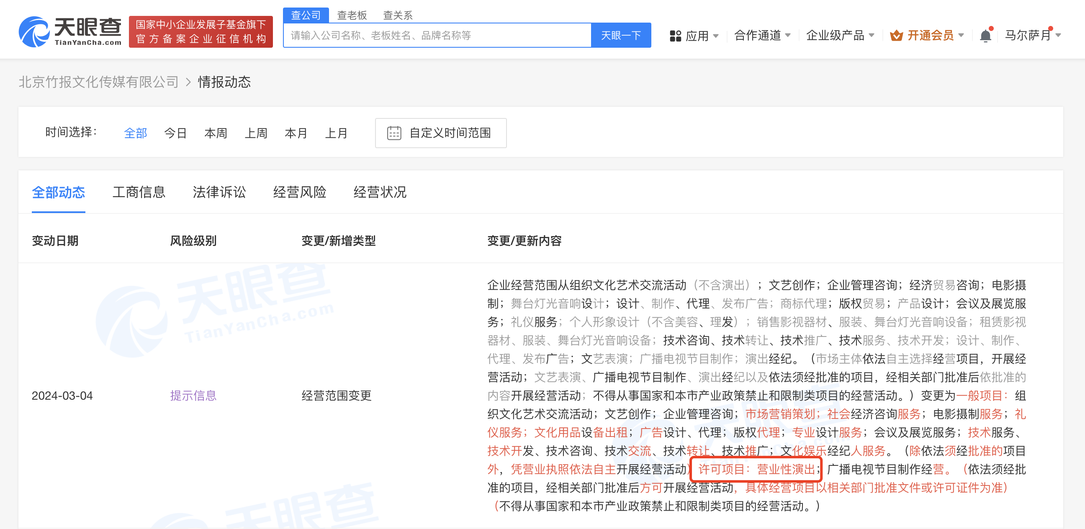Select the 经营风险 tab
This screenshot has width=1085, height=529.
pyautogui.click(x=300, y=192)
